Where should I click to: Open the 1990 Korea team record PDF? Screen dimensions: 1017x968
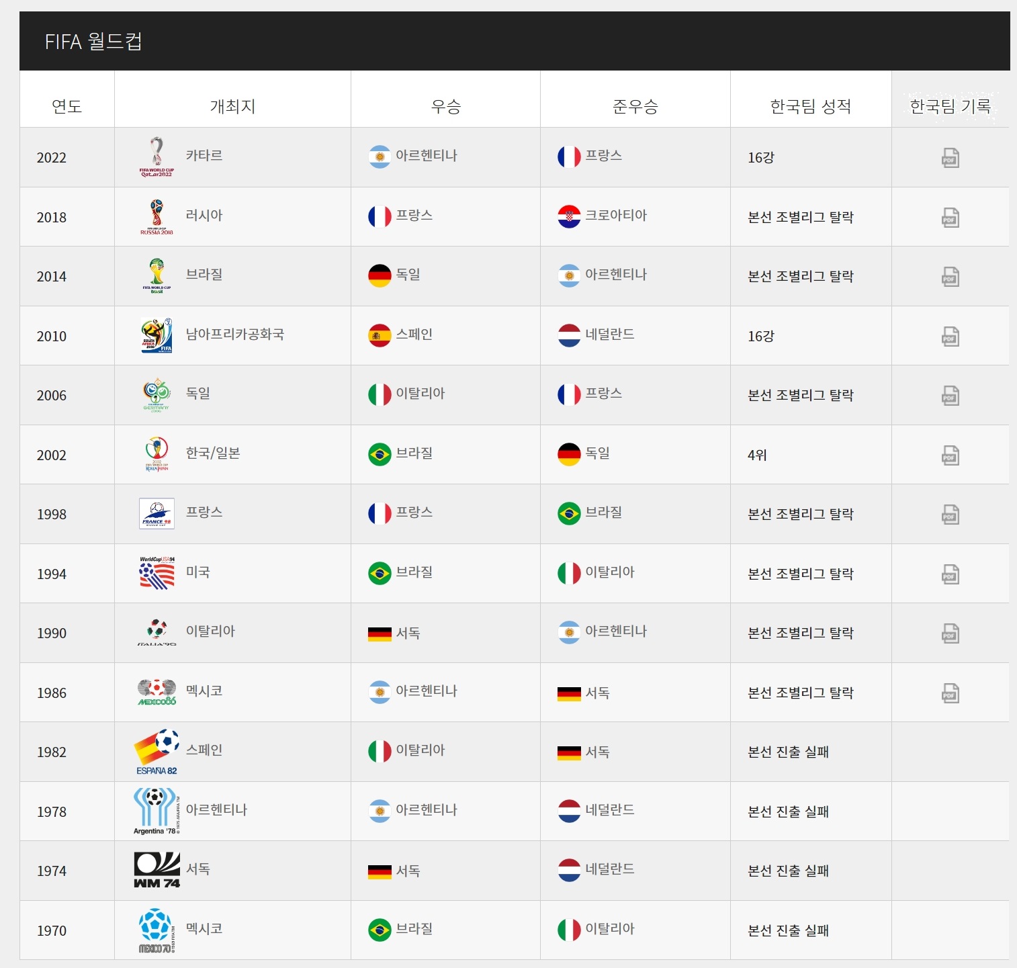[x=950, y=633]
